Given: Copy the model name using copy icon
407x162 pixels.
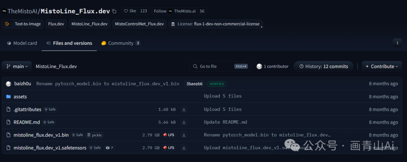Looking at the screenshot, I should (114, 11).
